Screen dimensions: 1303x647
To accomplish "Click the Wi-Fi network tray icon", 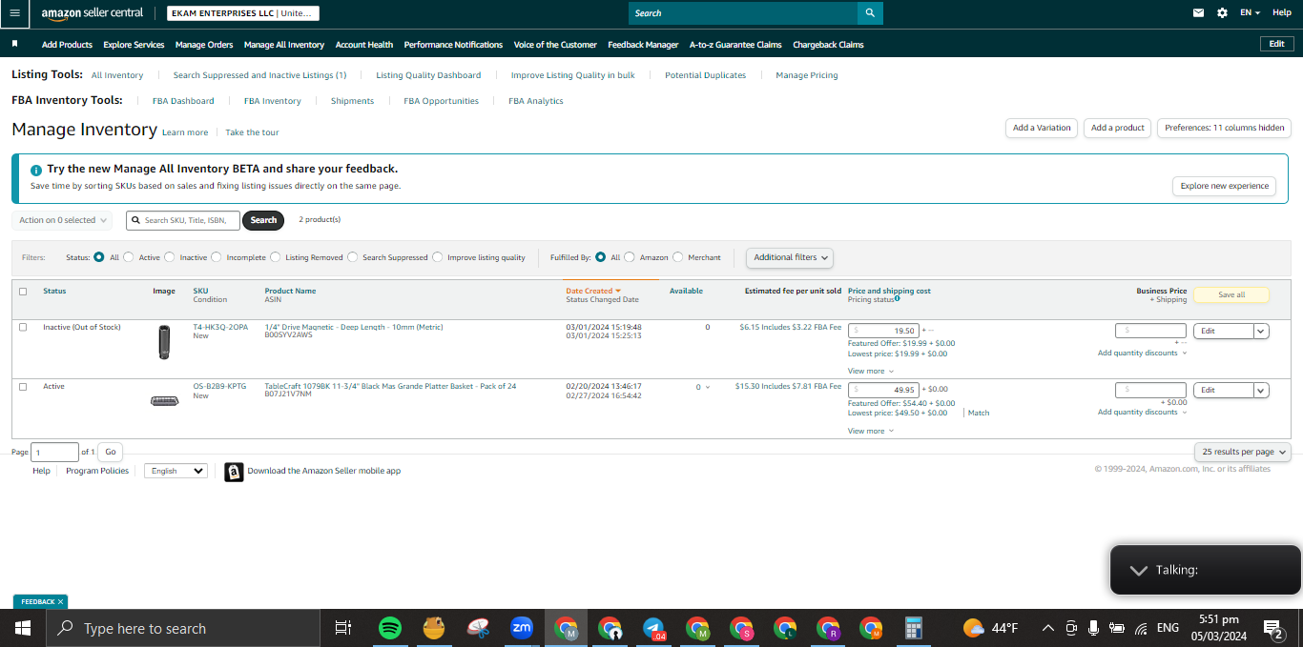I will coord(1141,628).
